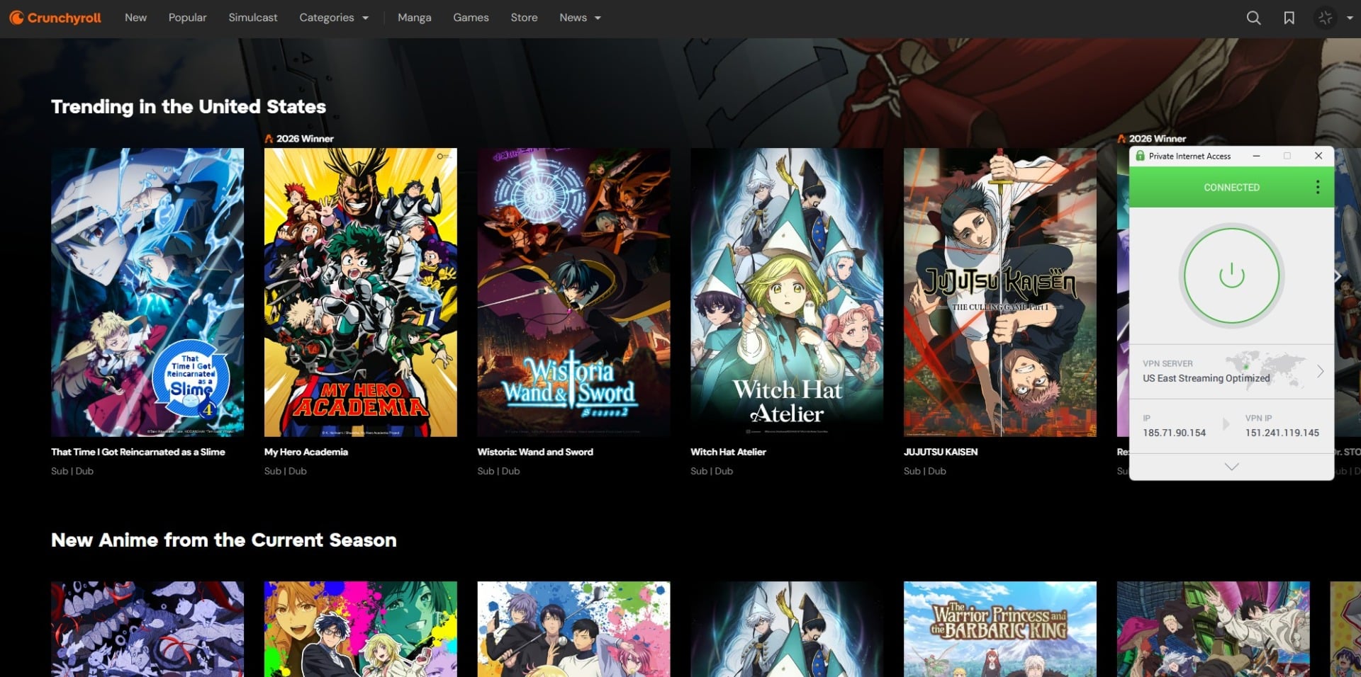Screen dimensions: 1361x677
Task: Expand the Categories dropdown
Action: click(x=334, y=18)
